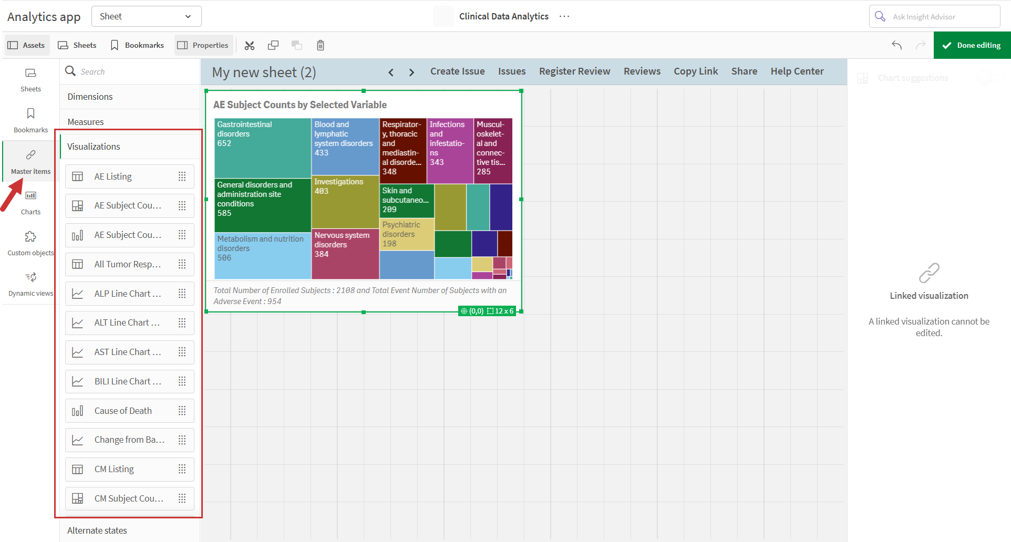Select the Nervous system disorders treemap block

tap(345, 254)
